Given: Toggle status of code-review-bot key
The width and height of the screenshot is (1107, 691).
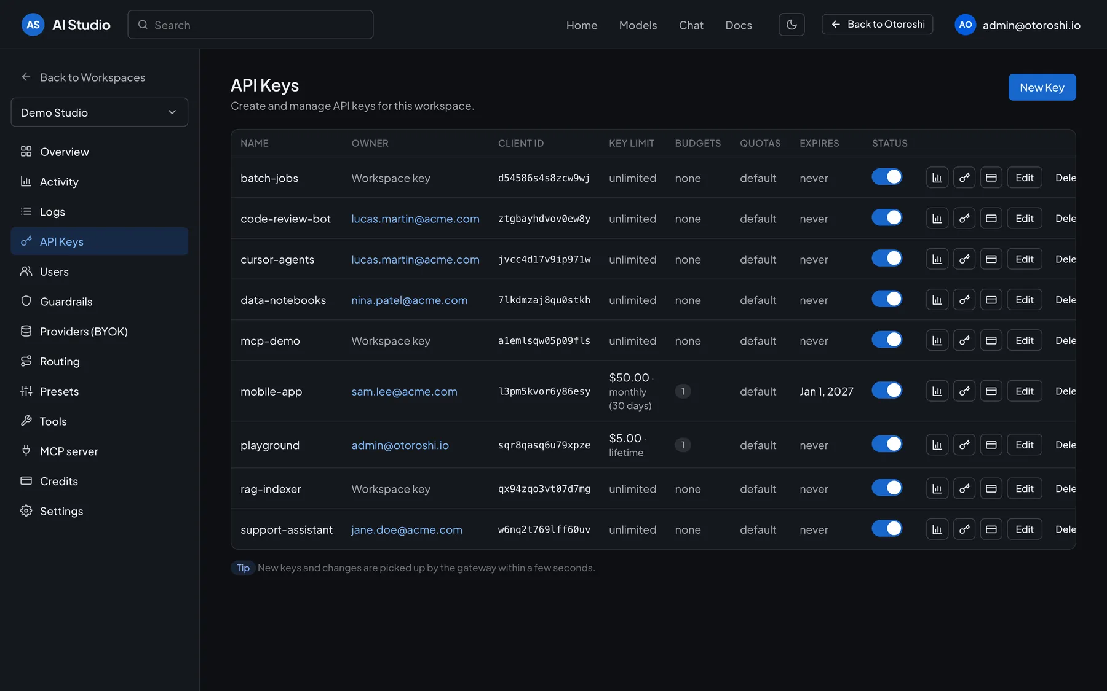Looking at the screenshot, I should [x=887, y=217].
